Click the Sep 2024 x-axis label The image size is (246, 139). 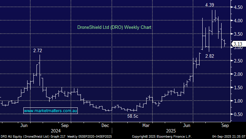coord(65,125)
